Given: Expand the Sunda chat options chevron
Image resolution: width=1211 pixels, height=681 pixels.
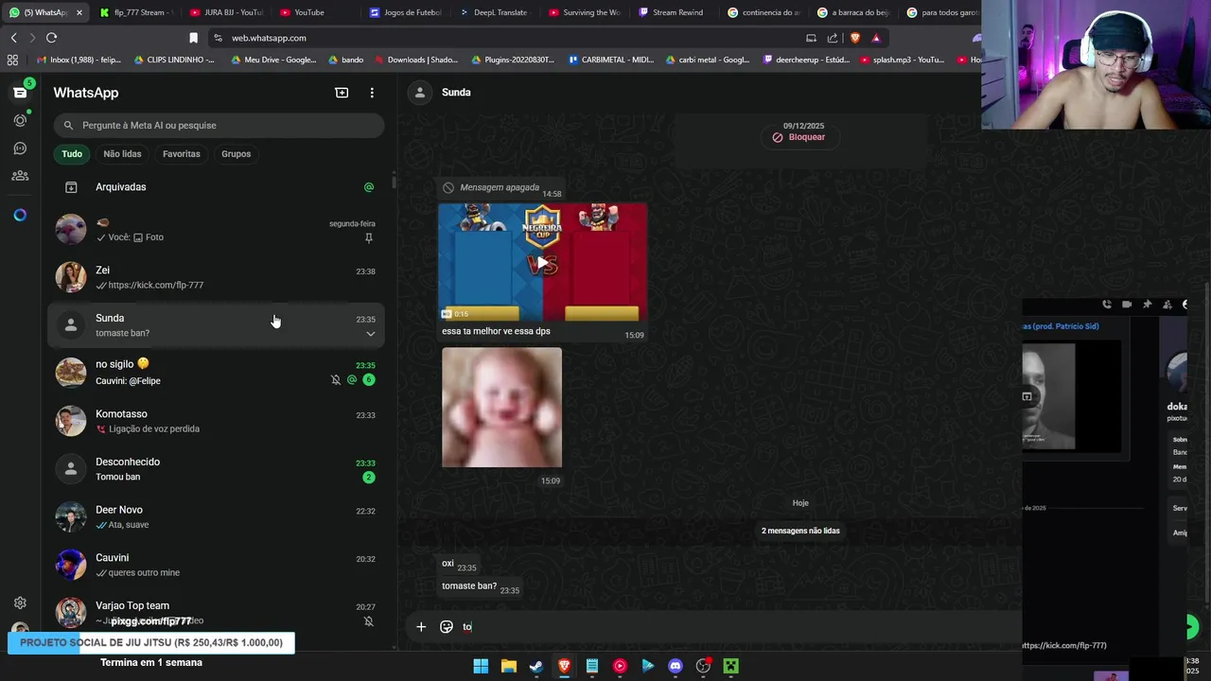Looking at the screenshot, I should 371,334.
